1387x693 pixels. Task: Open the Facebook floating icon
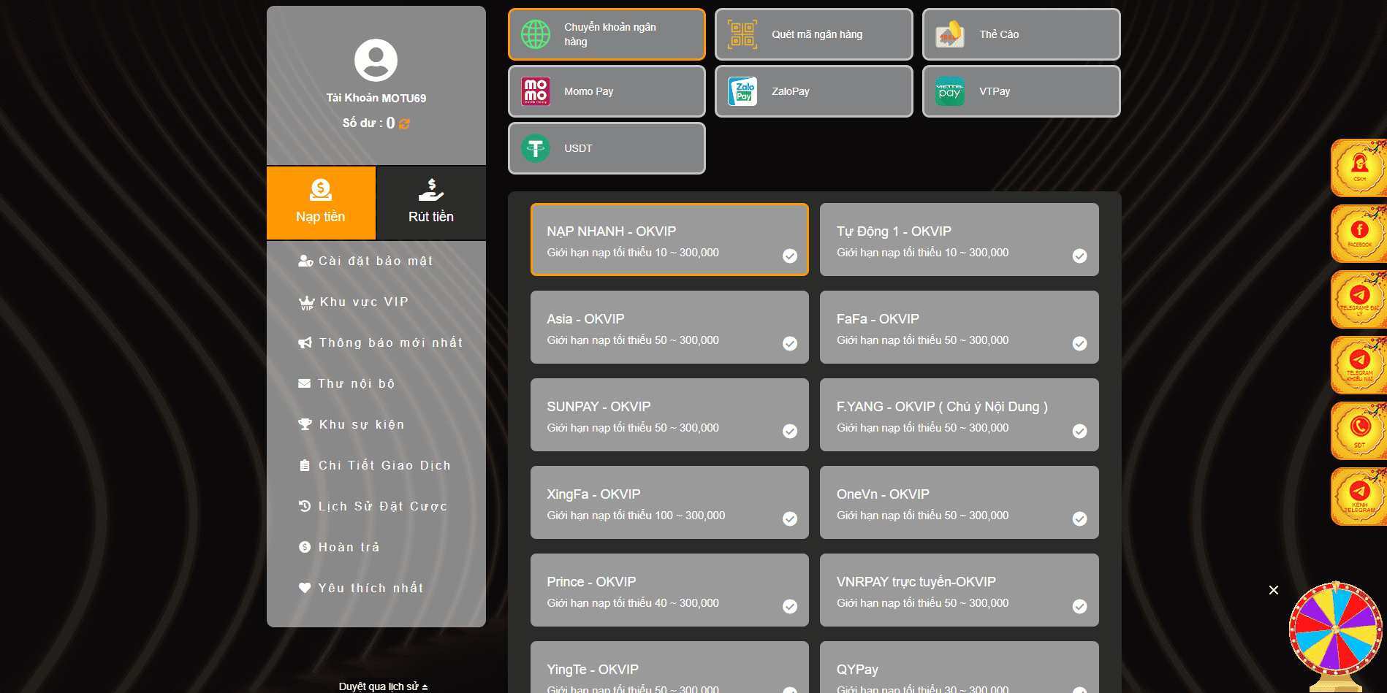coord(1358,234)
